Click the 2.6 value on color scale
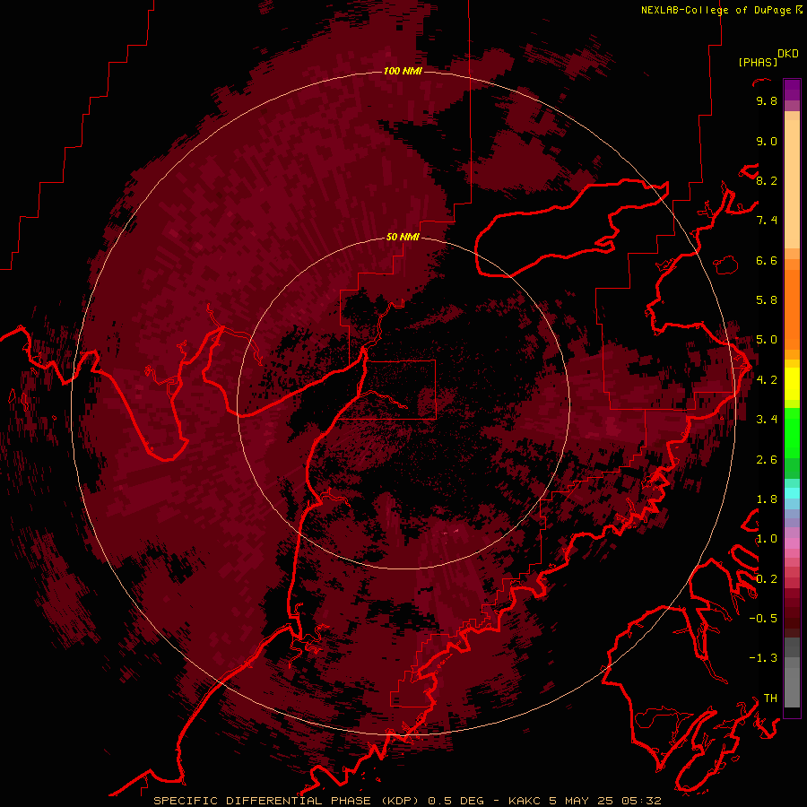 click(767, 460)
